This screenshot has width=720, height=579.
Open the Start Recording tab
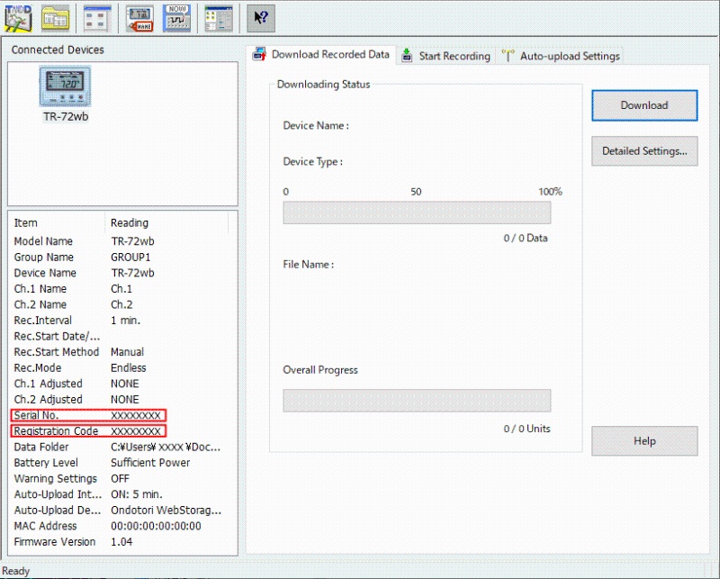tap(446, 56)
